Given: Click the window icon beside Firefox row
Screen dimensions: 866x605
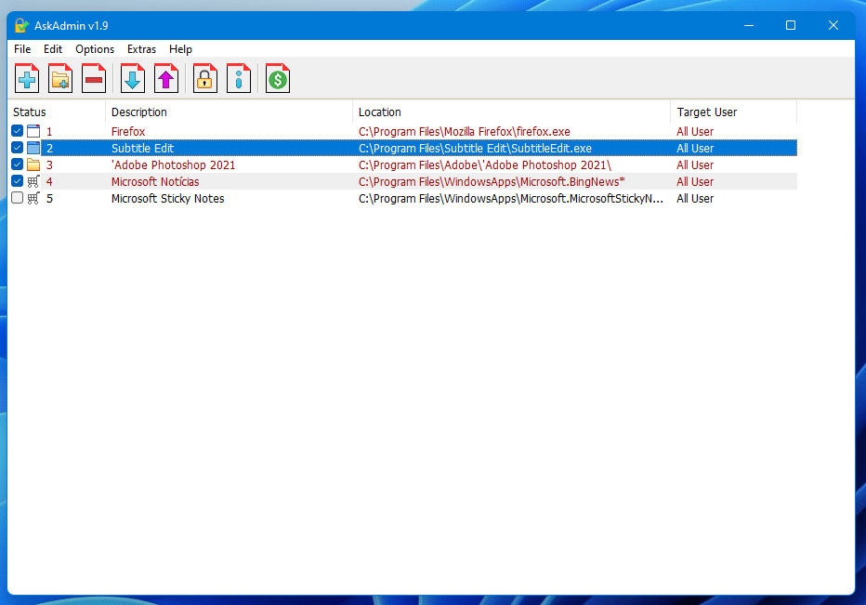Looking at the screenshot, I should click(x=33, y=131).
